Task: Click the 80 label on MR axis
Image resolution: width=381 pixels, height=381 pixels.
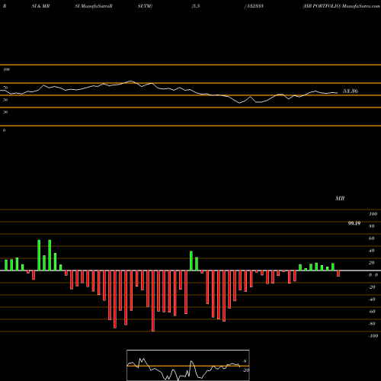Action: pyautogui.click(x=372, y=226)
